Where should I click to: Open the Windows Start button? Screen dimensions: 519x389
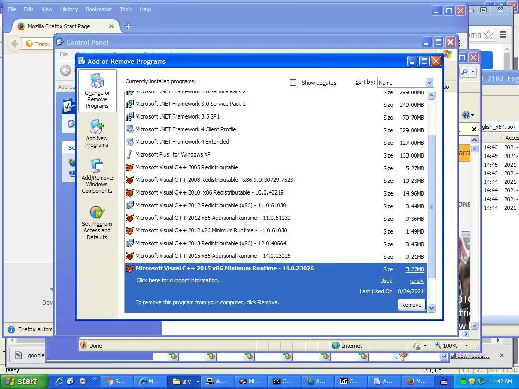[x=23, y=381]
